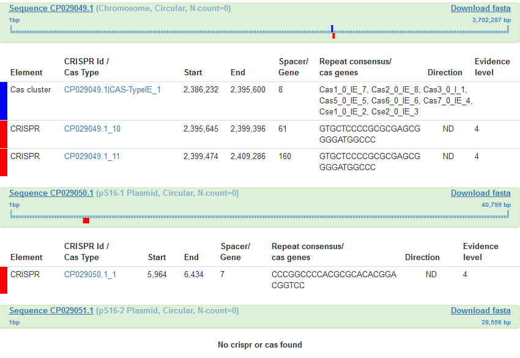The width and height of the screenshot is (520, 358).
Task: Select Cas cluster end value 2,395,600
Action: click(x=248, y=89)
